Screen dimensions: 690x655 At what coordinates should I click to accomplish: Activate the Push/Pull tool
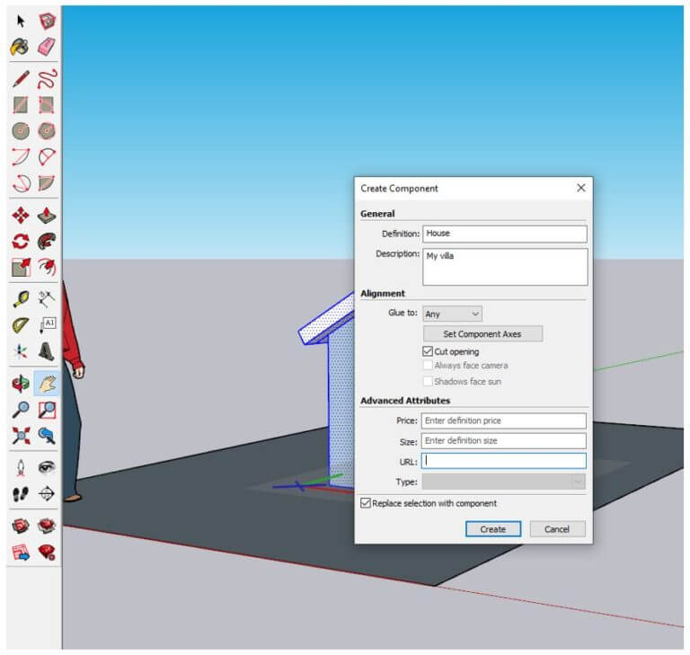[46, 216]
